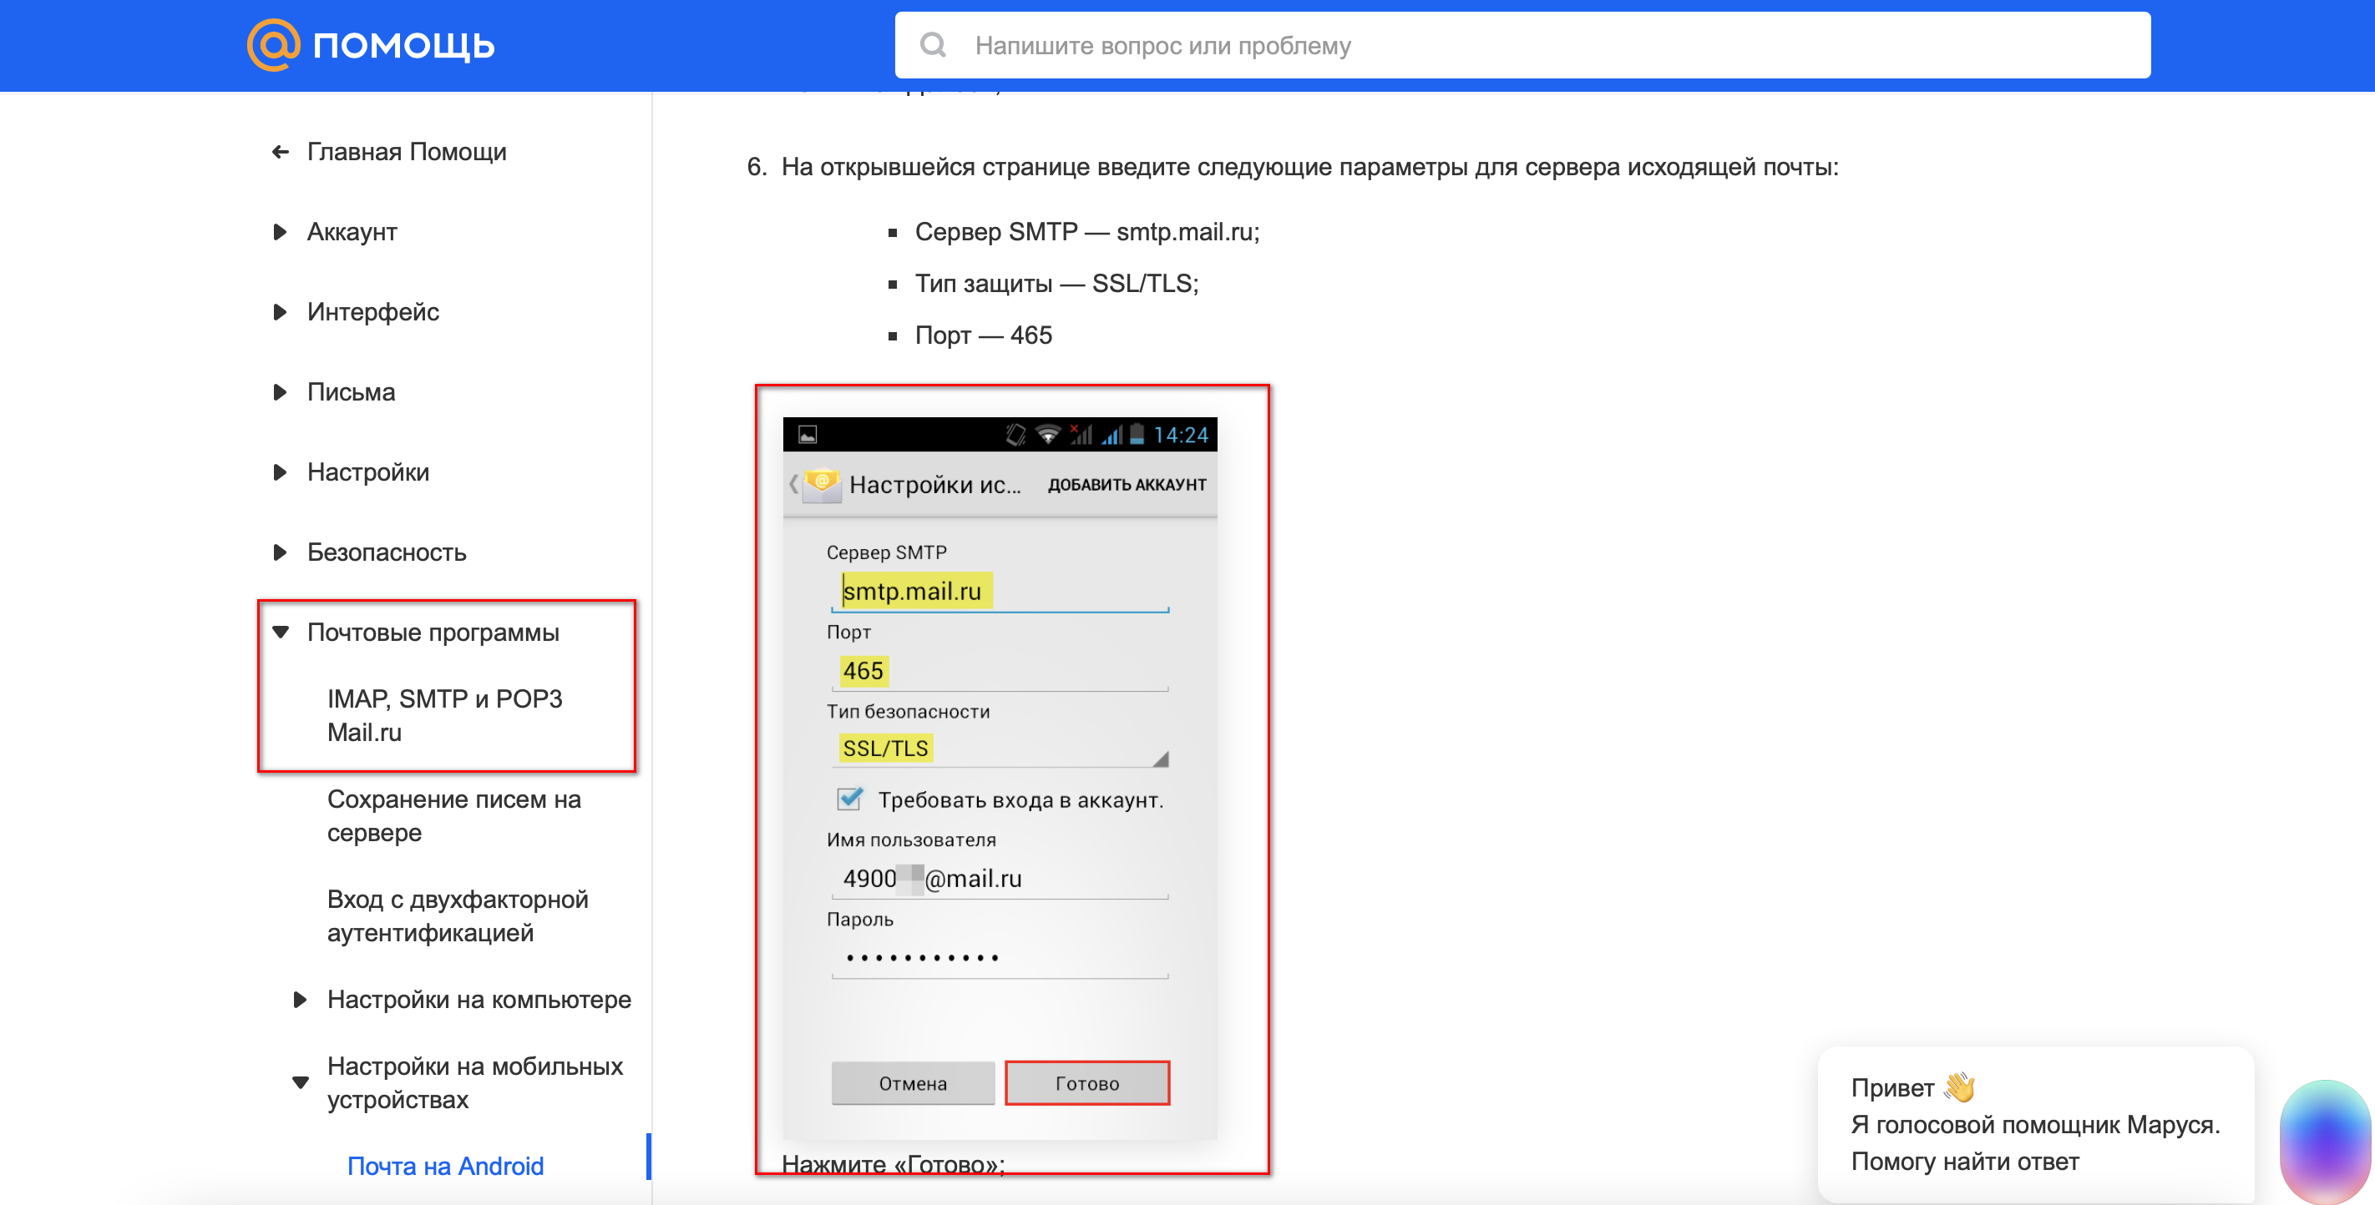This screenshot has width=2375, height=1205.
Task: Click the Нажмите «Готово» text
Action: (x=894, y=1164)
